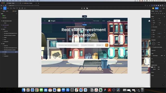
Task: Open the History menu in macOS menu bar
Action: tap(18, 1)
